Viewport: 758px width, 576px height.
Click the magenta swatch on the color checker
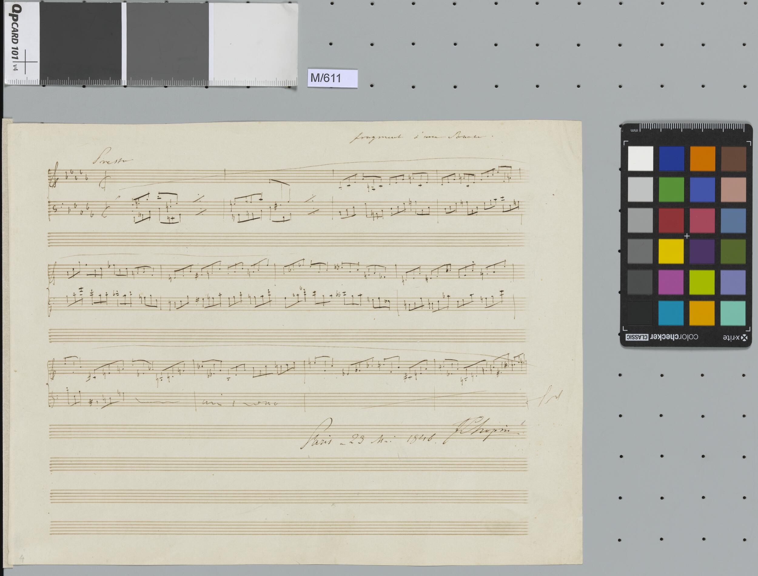(671, 282)
